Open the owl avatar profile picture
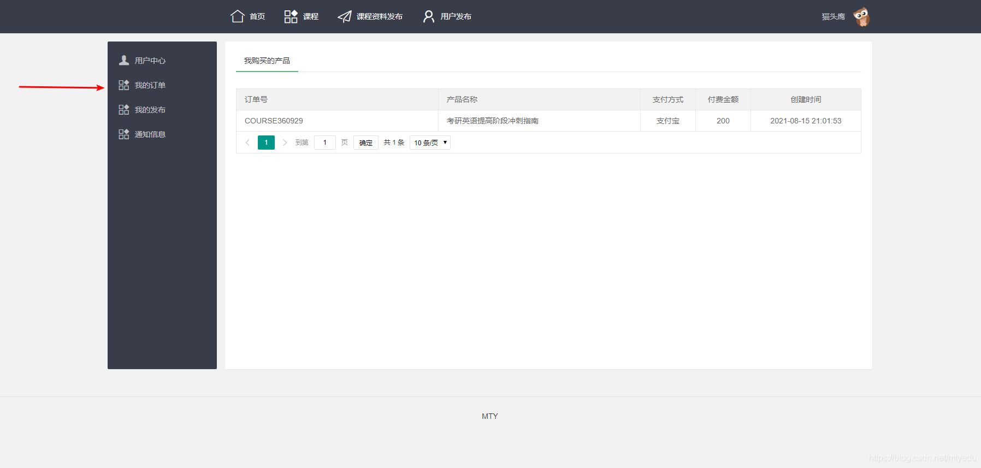The height and width of the screenshot is (468, 981). pyautogui.click(x=861, y=17)
